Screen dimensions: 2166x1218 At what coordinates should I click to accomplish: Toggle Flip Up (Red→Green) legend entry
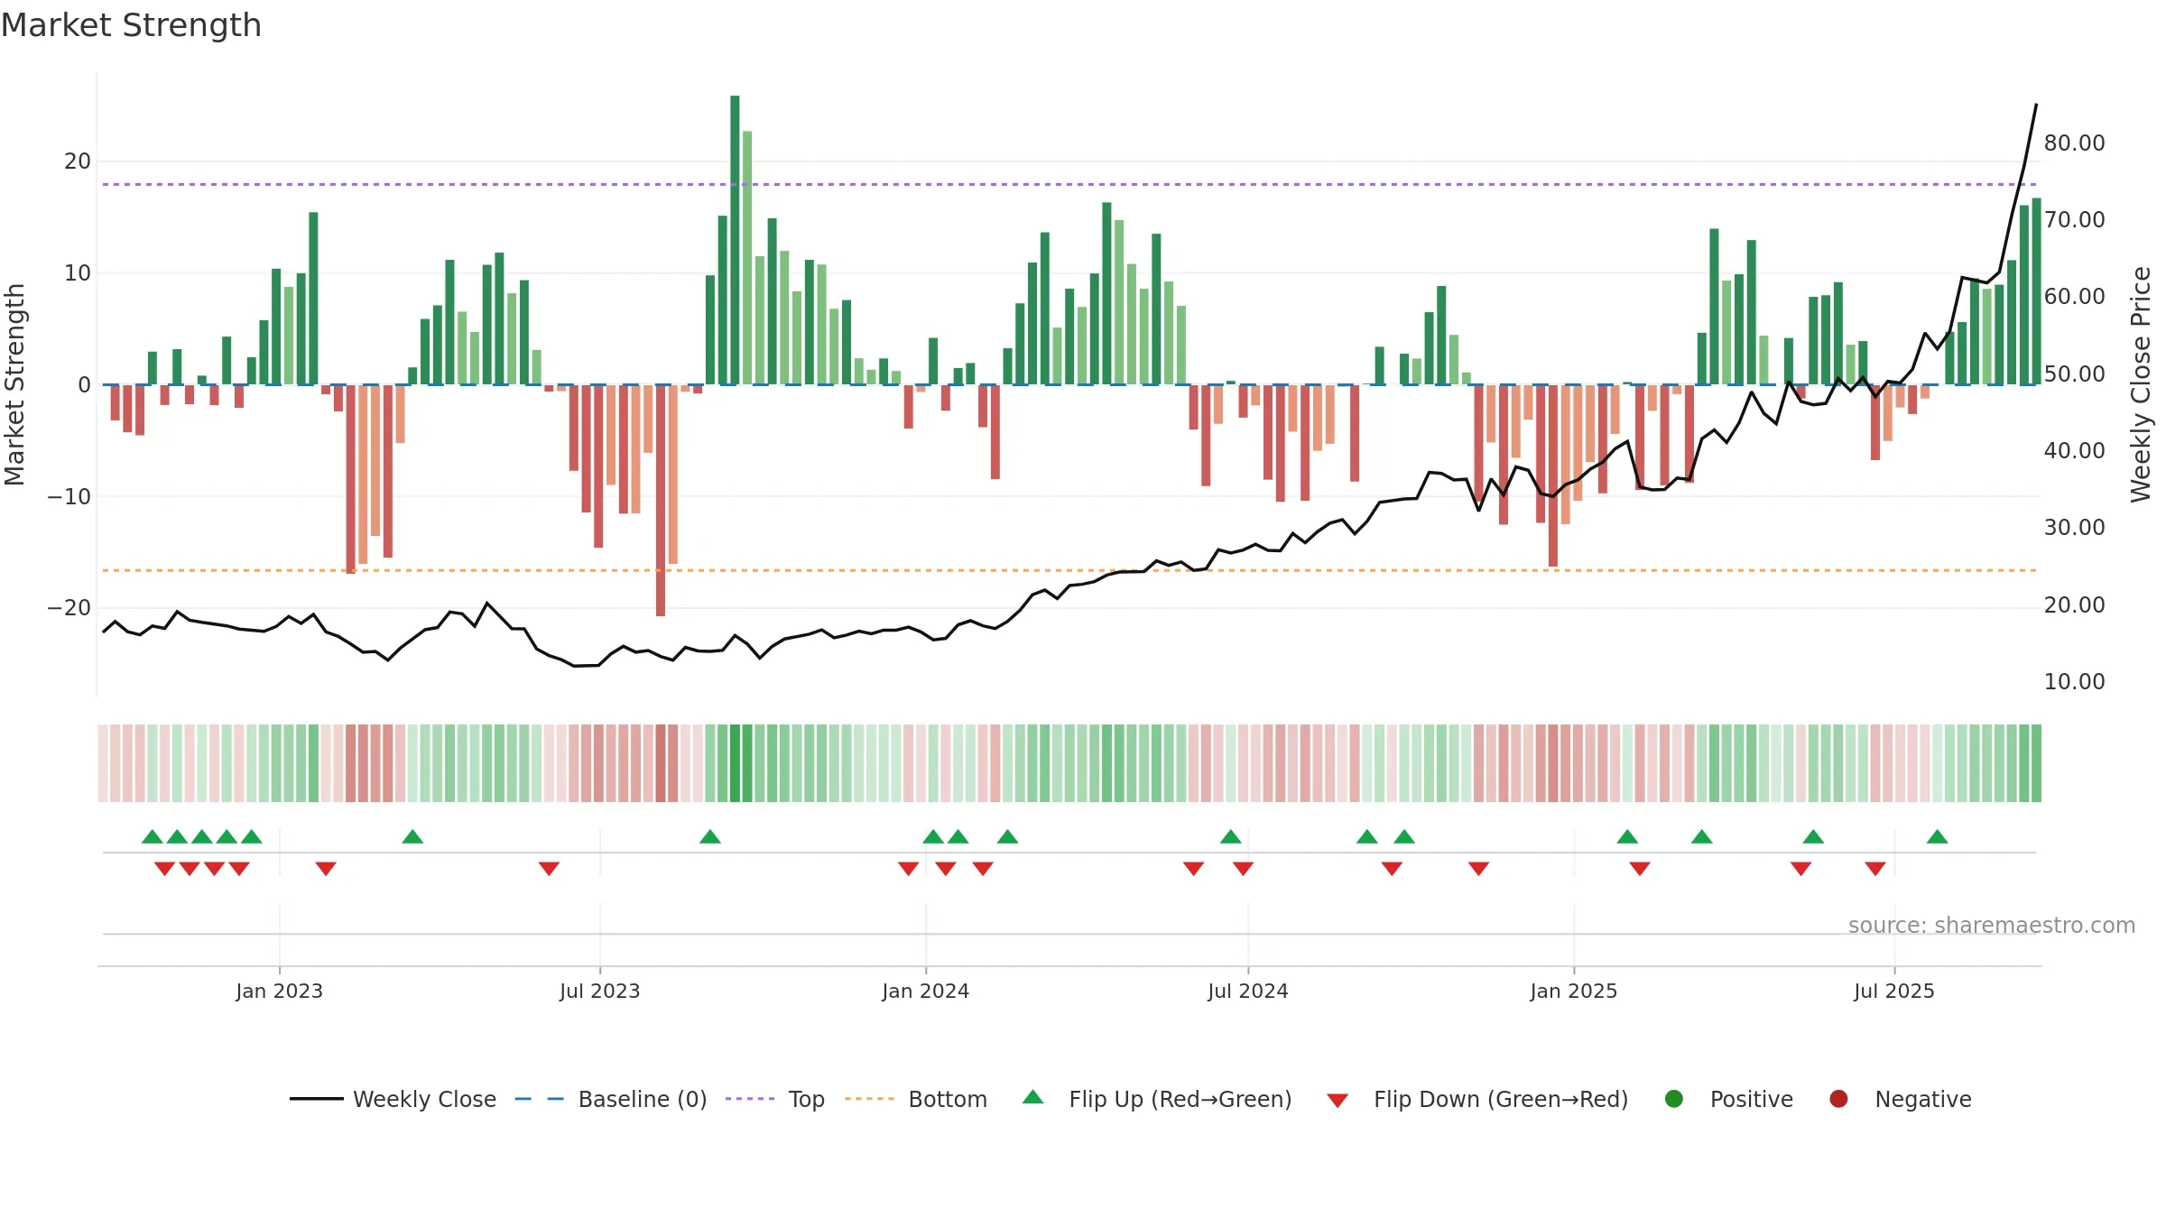(x=1157, y=1099)
